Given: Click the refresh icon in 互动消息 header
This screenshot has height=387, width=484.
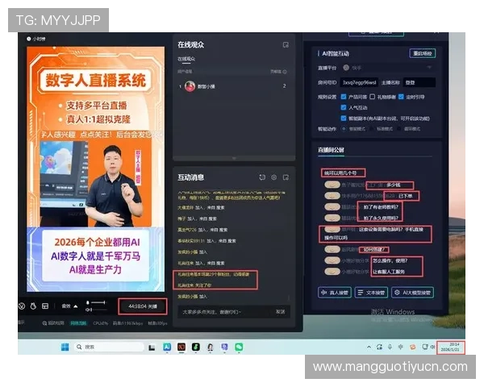Looking at the screenshot, I should (x=262, y=177).
